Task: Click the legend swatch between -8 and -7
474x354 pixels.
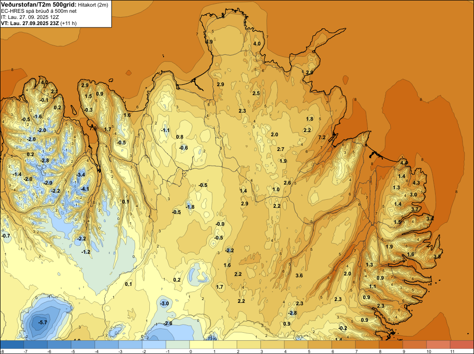Action: tap(12, 345)
